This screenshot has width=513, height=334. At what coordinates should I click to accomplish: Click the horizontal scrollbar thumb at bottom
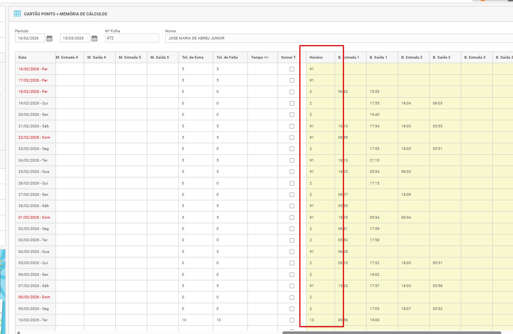click(x=391, y=332)
